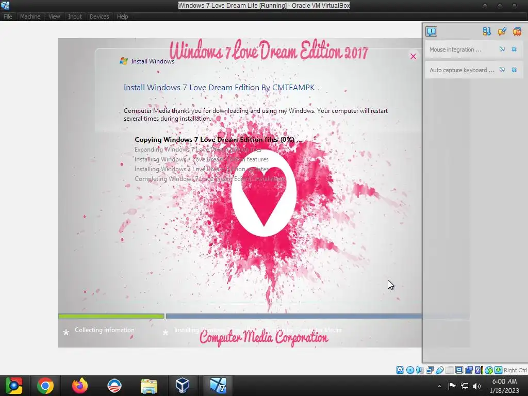Click the green Collecting information progress bar
The height and width of the screenshot is (396, 528).
pyautogui.click(x=111, y=316)
